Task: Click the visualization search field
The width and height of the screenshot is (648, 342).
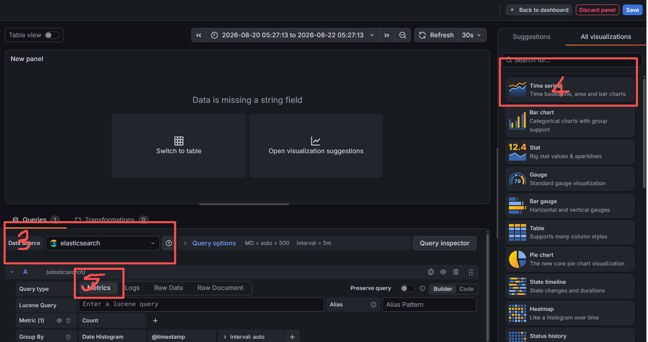Action: click(572, 60)
